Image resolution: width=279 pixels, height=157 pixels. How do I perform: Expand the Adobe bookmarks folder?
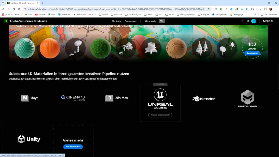(x=103, y=15)
